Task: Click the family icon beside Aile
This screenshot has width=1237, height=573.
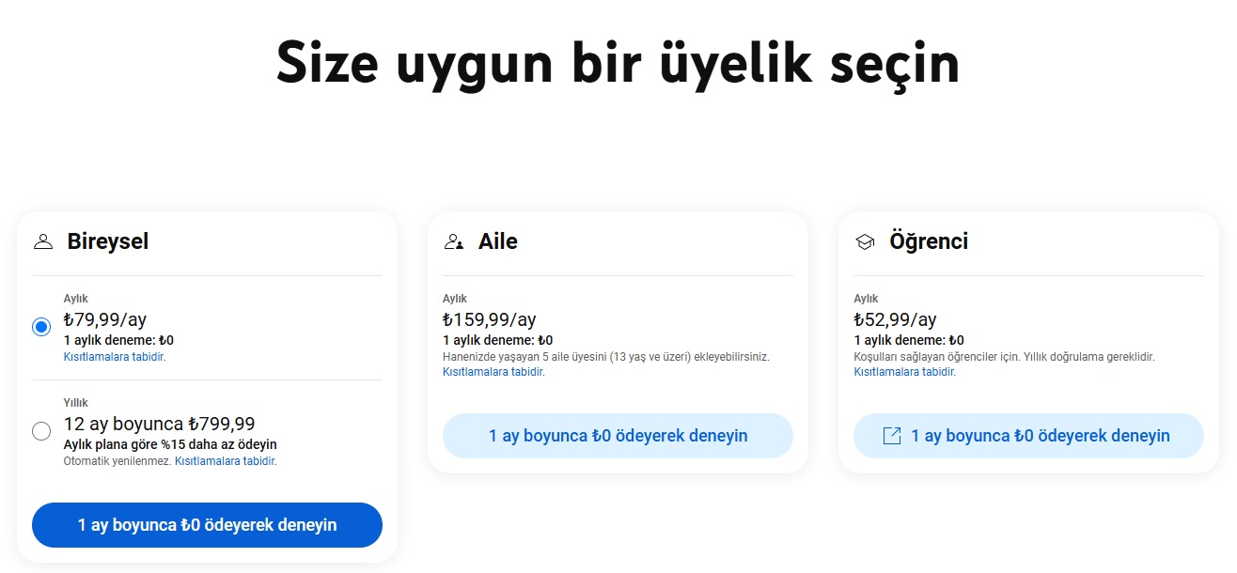Action: pos(454,242)
